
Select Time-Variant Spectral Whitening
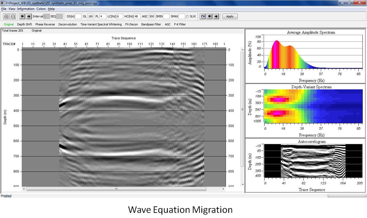coord(101,24)
